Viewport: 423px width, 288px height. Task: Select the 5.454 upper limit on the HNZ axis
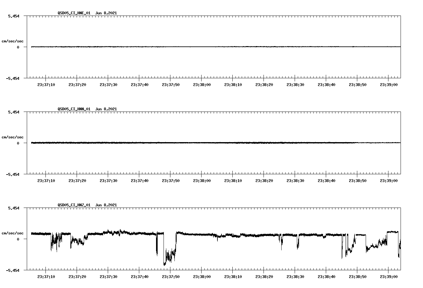(x=14, y=208)
